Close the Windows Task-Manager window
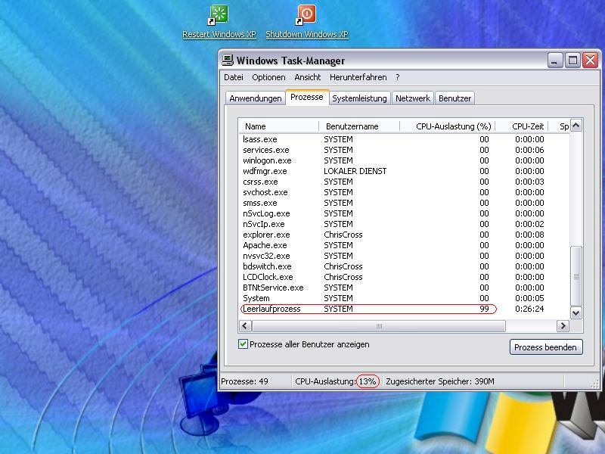Image resolution: width=605 pixels, height=454 pixels. click(591, 61)
